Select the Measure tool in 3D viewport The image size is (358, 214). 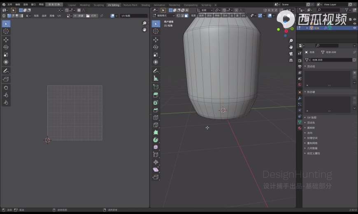[156, 78]
